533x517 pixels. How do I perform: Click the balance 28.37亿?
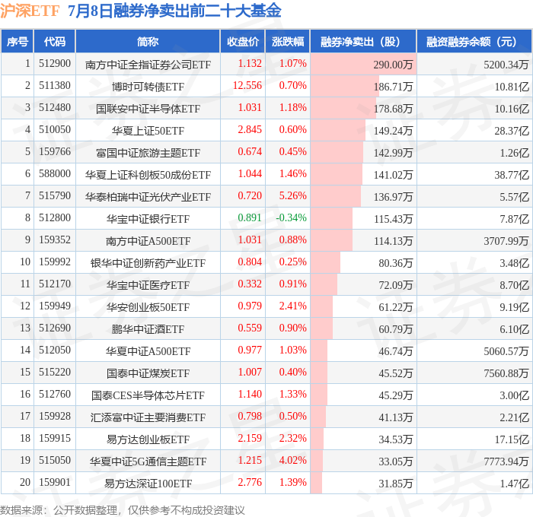coord(512,131)
